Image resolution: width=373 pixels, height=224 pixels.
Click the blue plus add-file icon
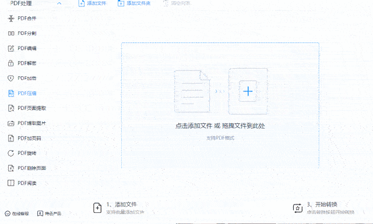(x=248, y=91)
